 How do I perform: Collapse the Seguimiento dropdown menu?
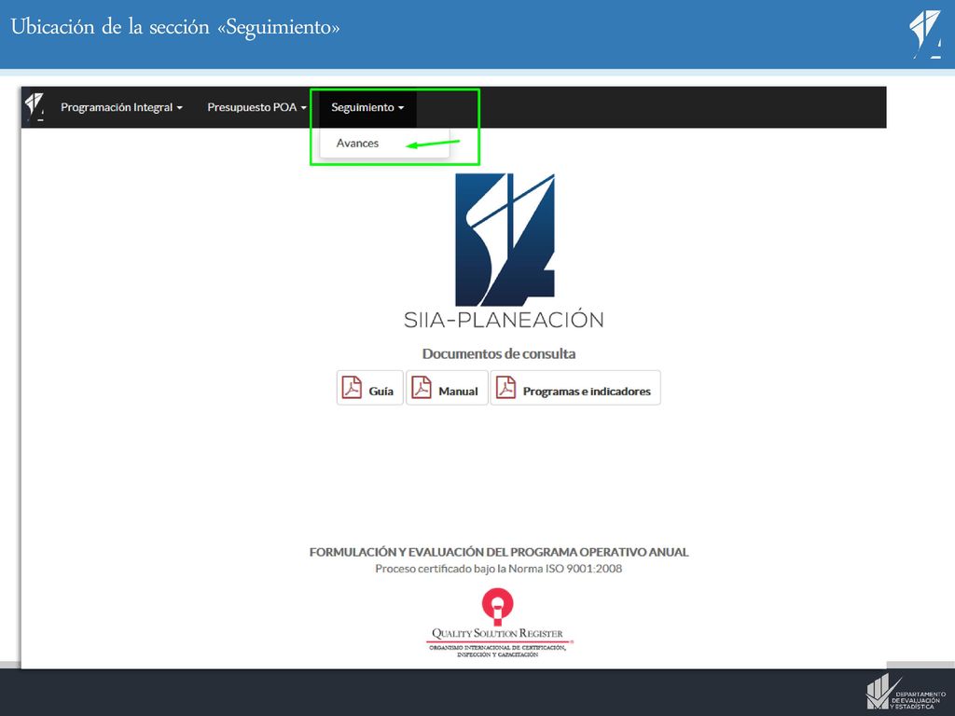pos(367,107)
